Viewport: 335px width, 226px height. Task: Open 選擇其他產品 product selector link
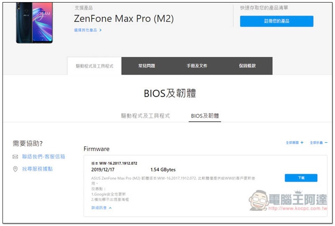tap(88, 30)
